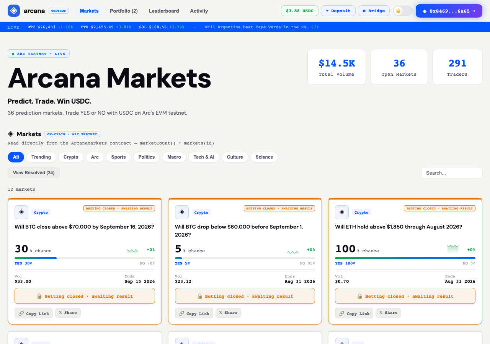Click the 'ON-CHAIN · ARC TESTNET' badge
The image size is (490, 344).
pyautogui.click(x=72, y=134)
